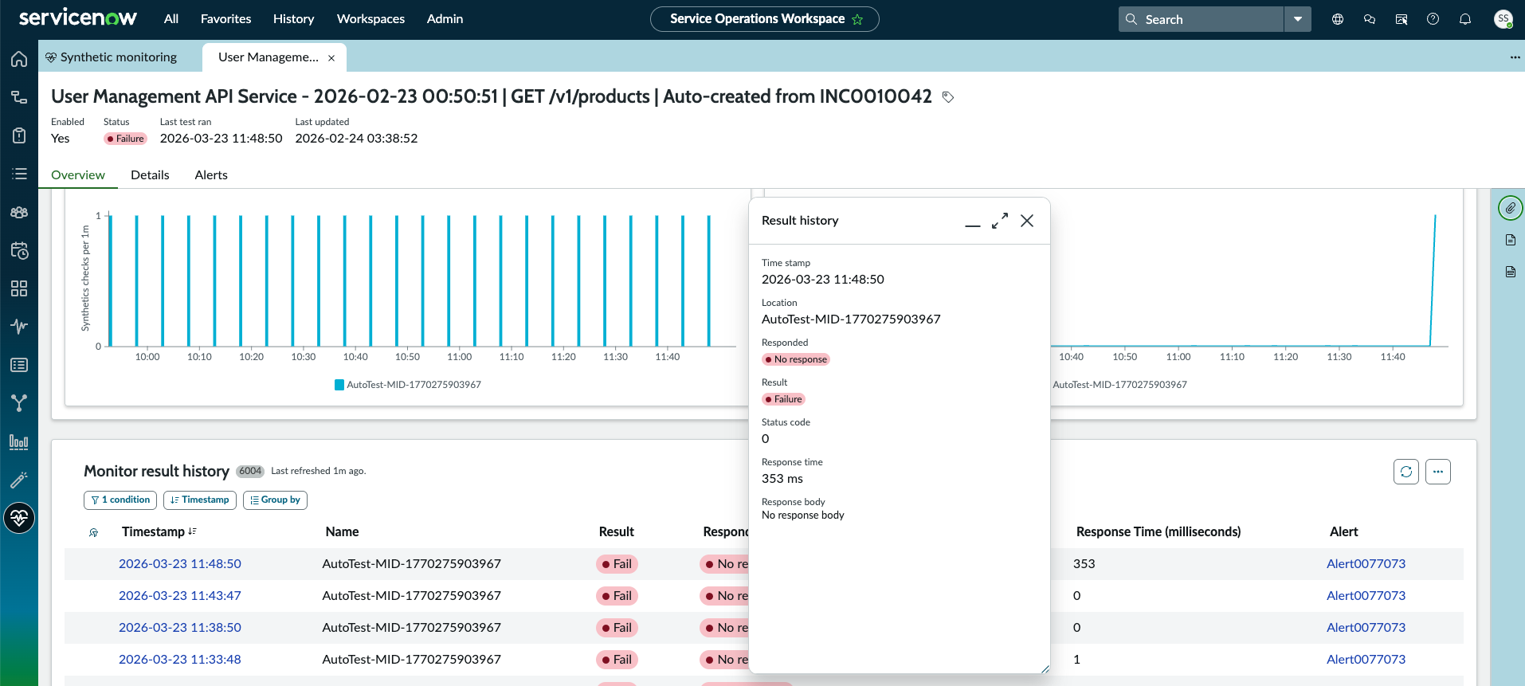This screenshot has width=1525, height=686.
Task: Open the help question mark icon
Action: tap(1433, 19)
